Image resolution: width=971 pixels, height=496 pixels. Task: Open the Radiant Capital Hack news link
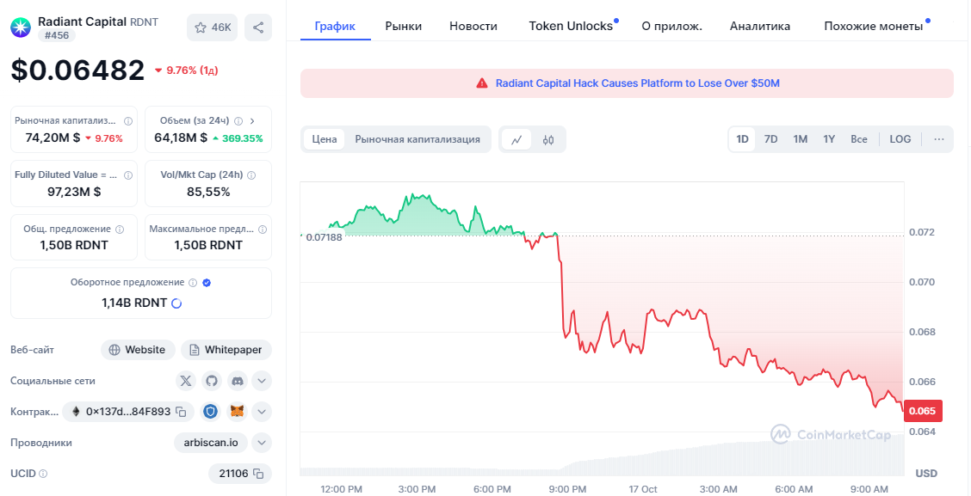click(x=637, y=83)
